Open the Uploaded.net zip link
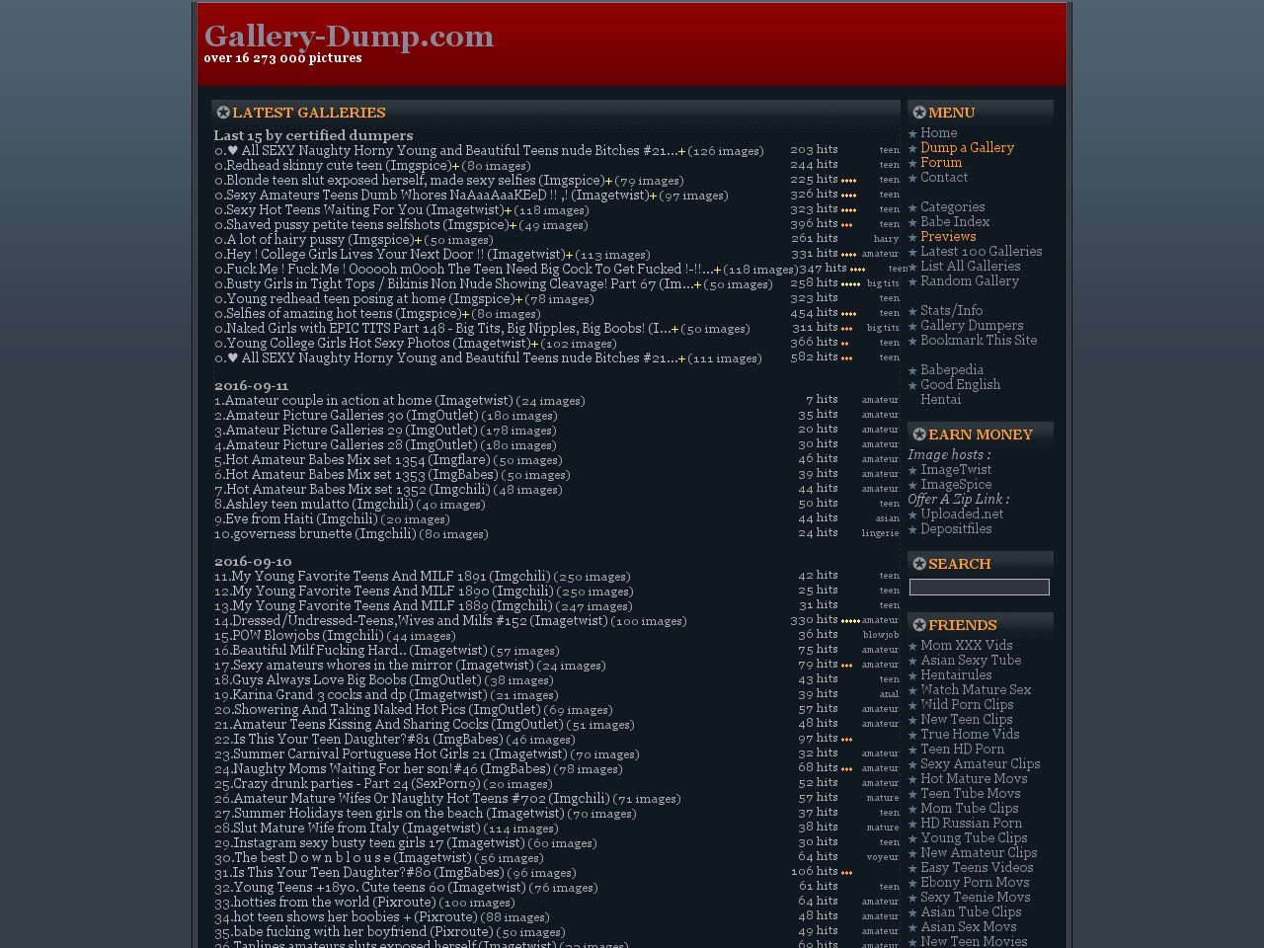 [962, 514]
